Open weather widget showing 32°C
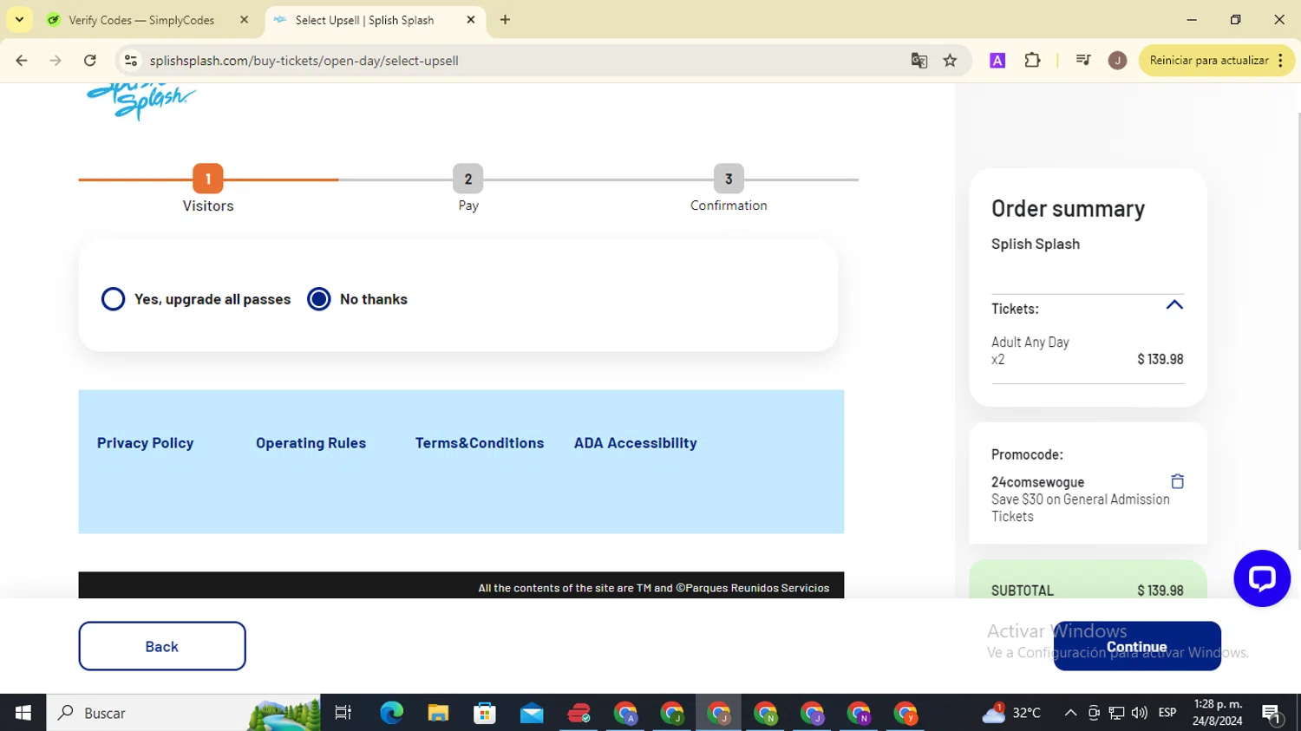 click(x=1011, y=713)
